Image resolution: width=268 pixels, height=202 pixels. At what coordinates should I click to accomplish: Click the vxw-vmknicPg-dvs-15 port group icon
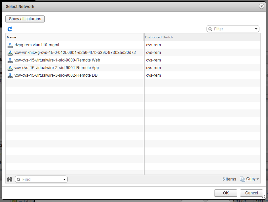point(10,53)
